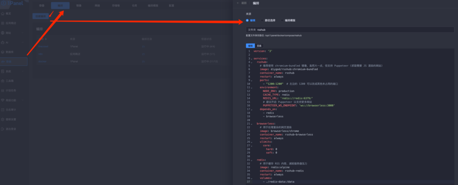The image size is (458, 185).
Task: Click the 网站 globe icon in sidebar
Action: (x=3, y=33)
